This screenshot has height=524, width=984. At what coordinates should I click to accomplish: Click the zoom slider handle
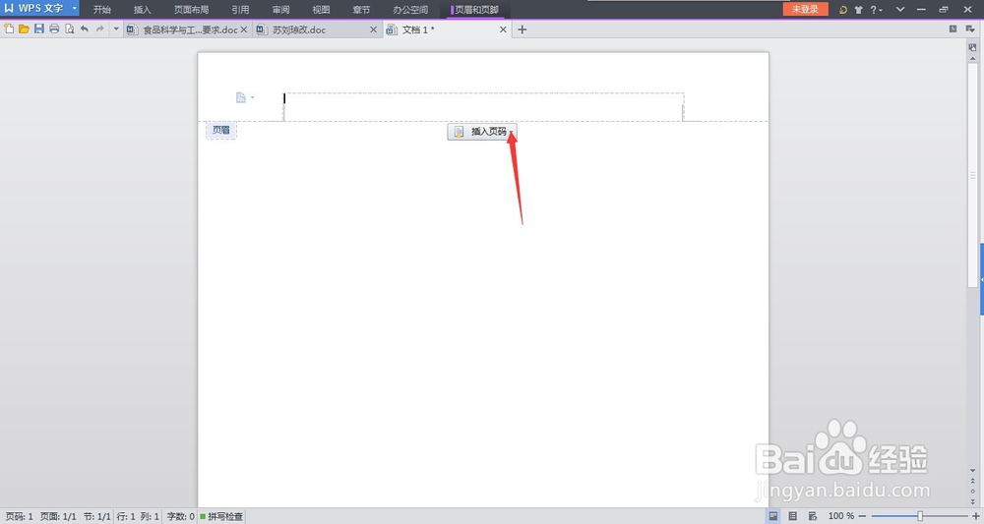pyautogui.click(x=920, y=516)
